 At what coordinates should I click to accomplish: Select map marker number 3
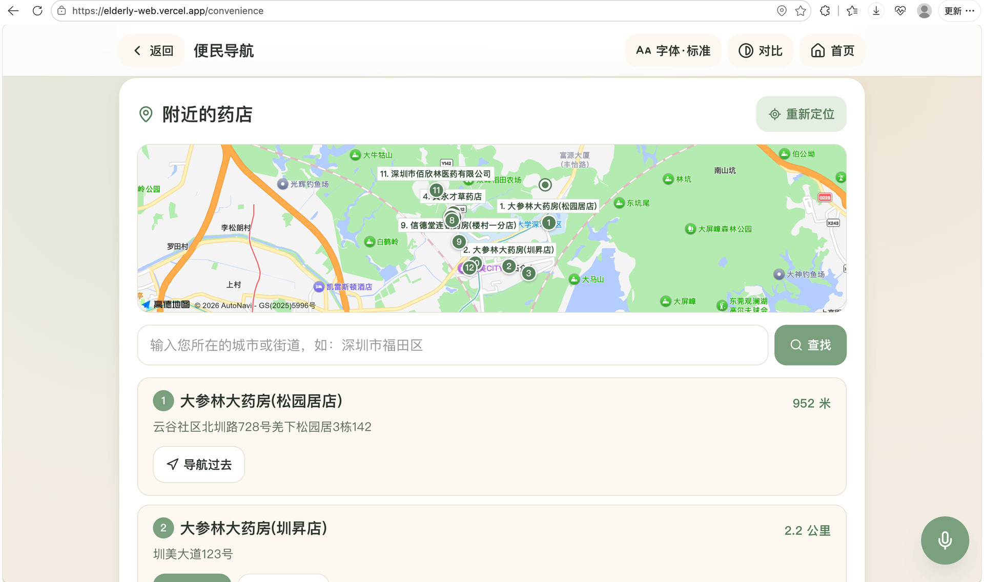pos(528,273)
